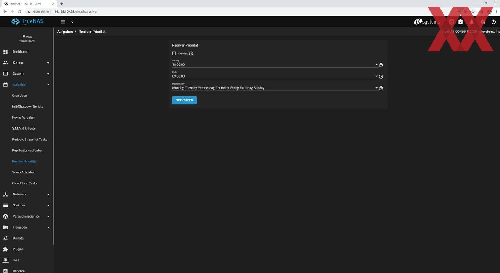Click Aufgaben breadcrumb link
500x273 pixels.
[x=65, y=32]
